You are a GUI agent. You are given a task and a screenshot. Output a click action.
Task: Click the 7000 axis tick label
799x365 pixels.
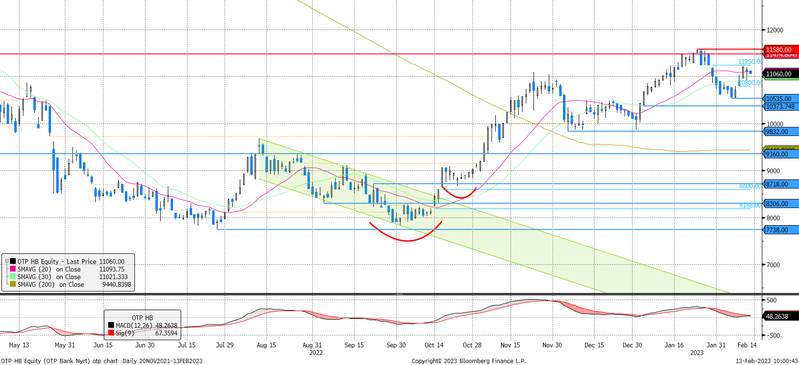click(x=773, y=265)
